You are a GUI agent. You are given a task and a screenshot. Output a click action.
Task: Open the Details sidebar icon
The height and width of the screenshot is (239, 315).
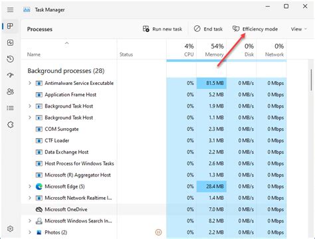(x=10, y=108)
